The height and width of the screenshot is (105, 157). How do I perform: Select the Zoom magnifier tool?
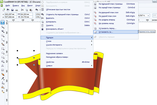[3, 36]
